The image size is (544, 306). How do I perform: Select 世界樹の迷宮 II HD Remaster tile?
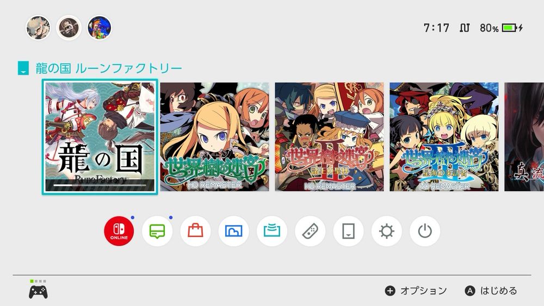coord(329,137)
